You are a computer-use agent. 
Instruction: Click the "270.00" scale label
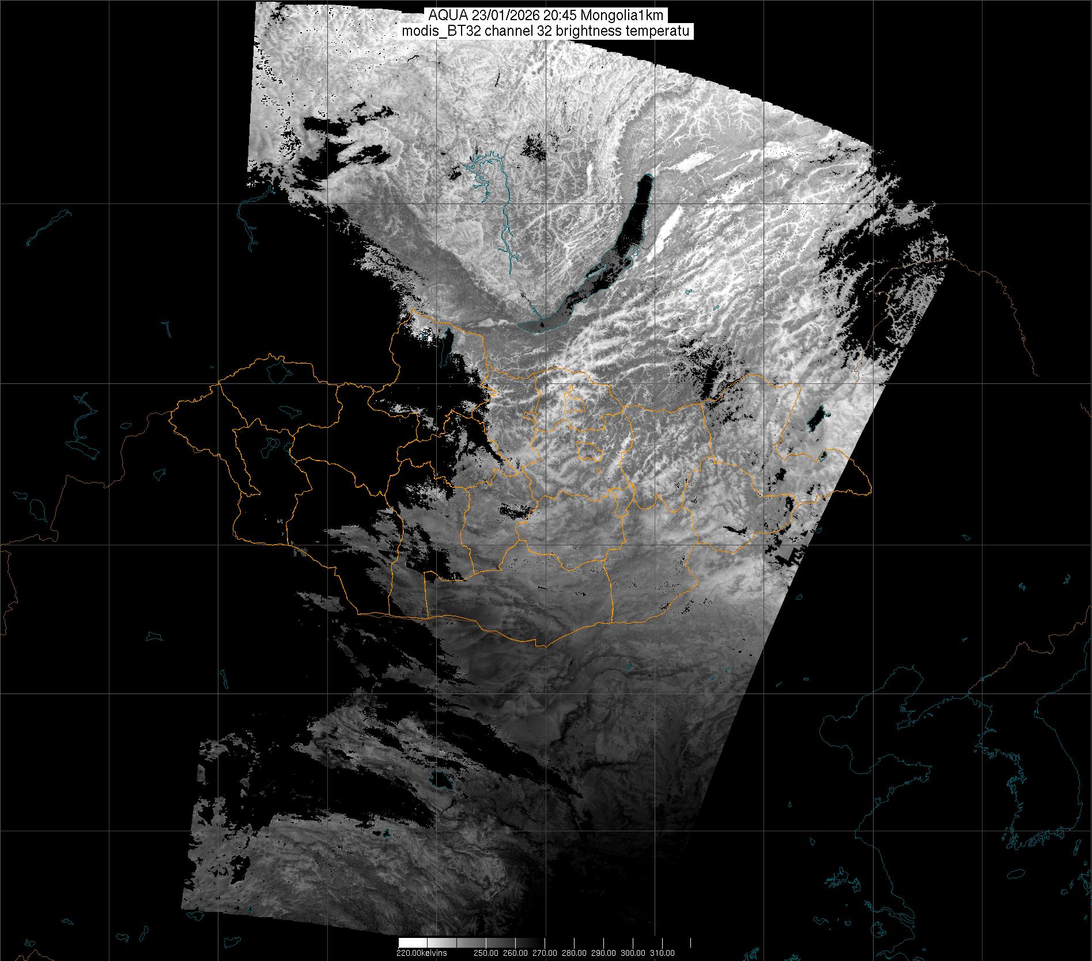tap(544, 953)
